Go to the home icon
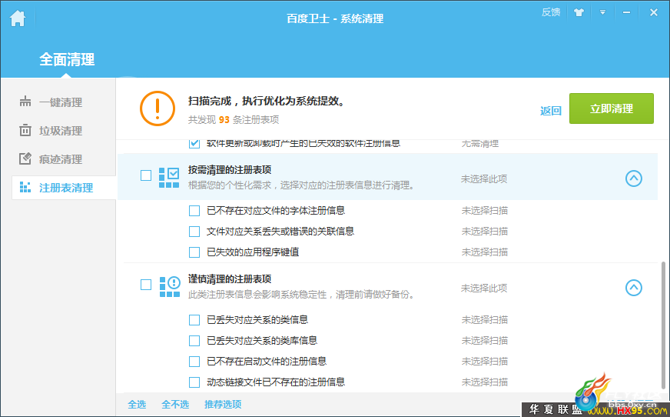 point(18,18)
